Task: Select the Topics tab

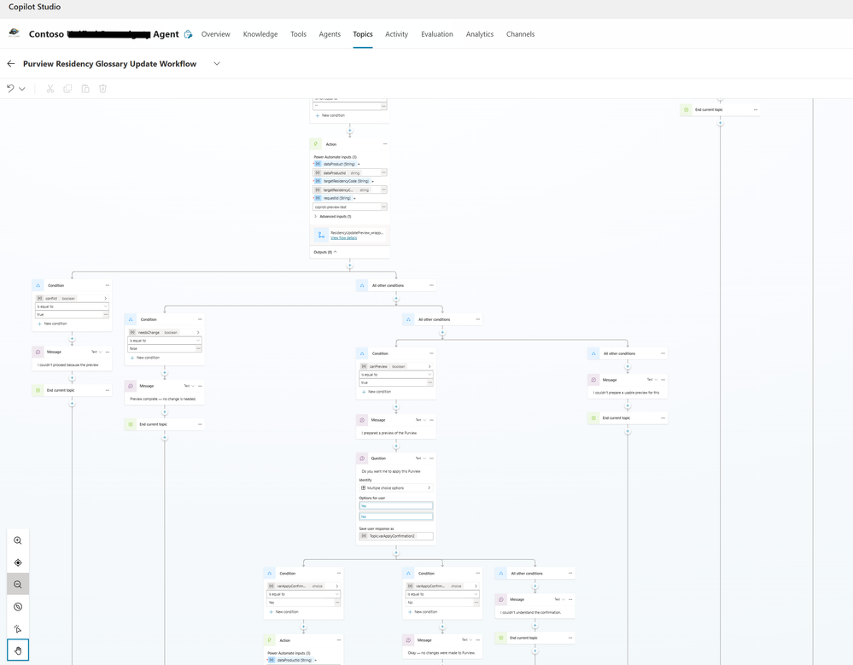Action: coord(363,33)
